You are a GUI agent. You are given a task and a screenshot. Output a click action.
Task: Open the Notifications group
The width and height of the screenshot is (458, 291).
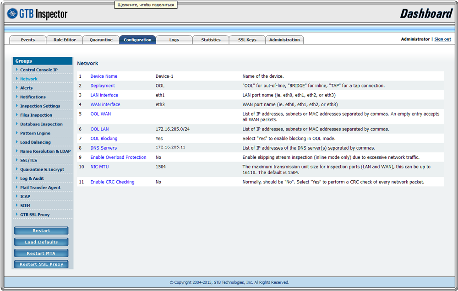pos(33,97)
